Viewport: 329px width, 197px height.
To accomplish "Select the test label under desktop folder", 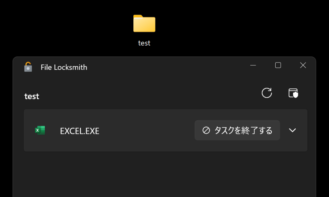I will pyautogui.click(x=144, y=43).
